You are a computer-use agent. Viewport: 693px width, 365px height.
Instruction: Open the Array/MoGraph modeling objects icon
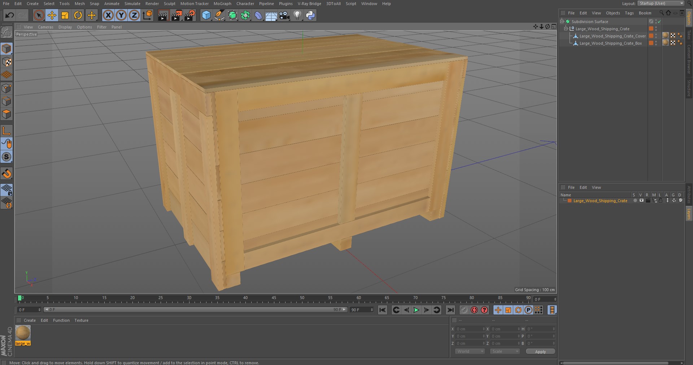(245, 15)
